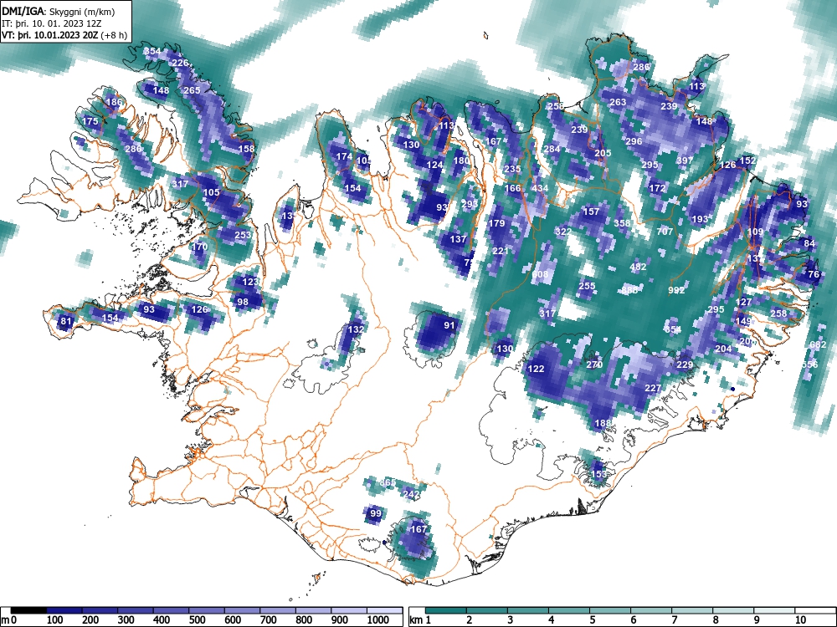Click the 397 visibility value on the map
Screen dimensions: 837x627
(x=685, y=161)
